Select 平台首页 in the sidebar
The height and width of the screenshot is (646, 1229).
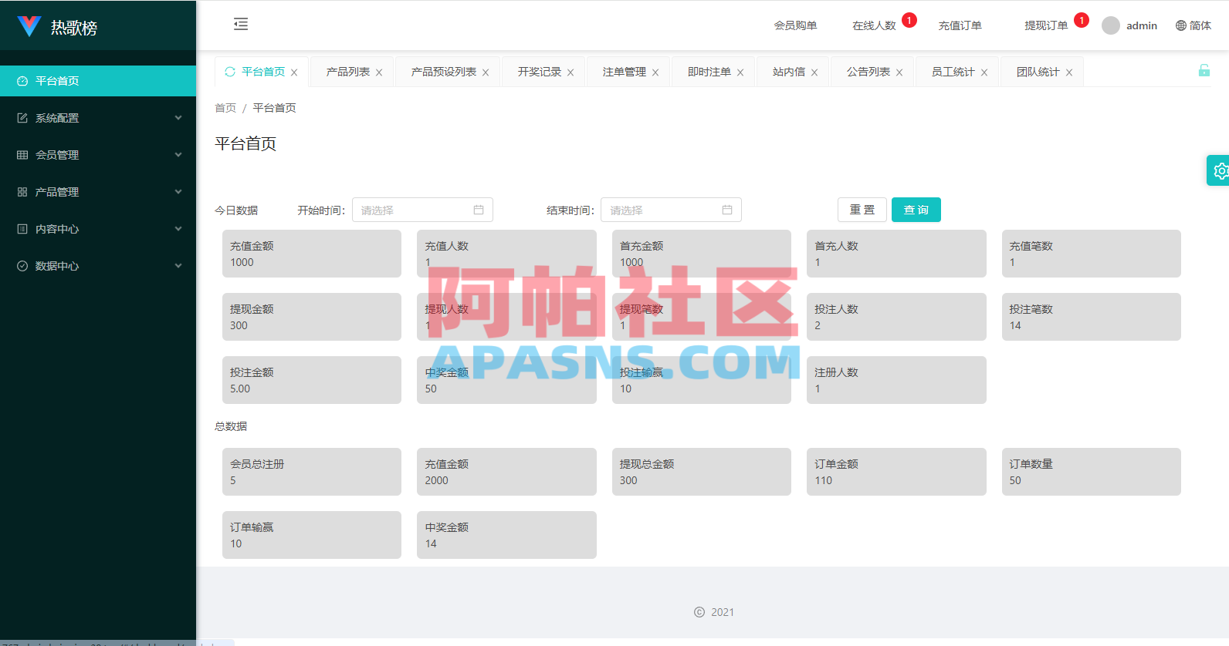[x=98, y=81]
